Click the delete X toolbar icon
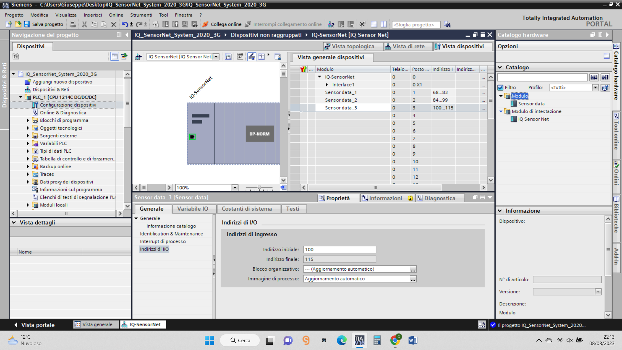 coord(114,24)
